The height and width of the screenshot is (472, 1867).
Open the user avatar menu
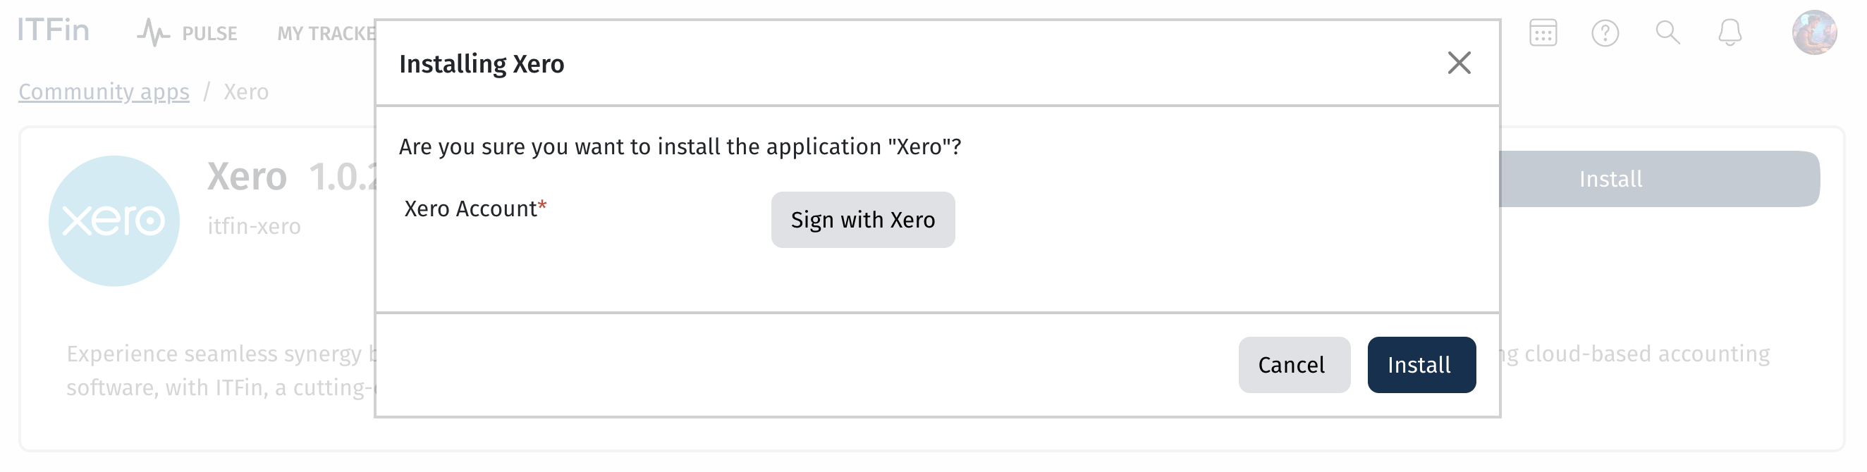[1814, 32]
